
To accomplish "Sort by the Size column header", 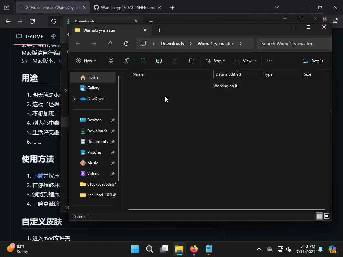I will click(x=316, y=74).
